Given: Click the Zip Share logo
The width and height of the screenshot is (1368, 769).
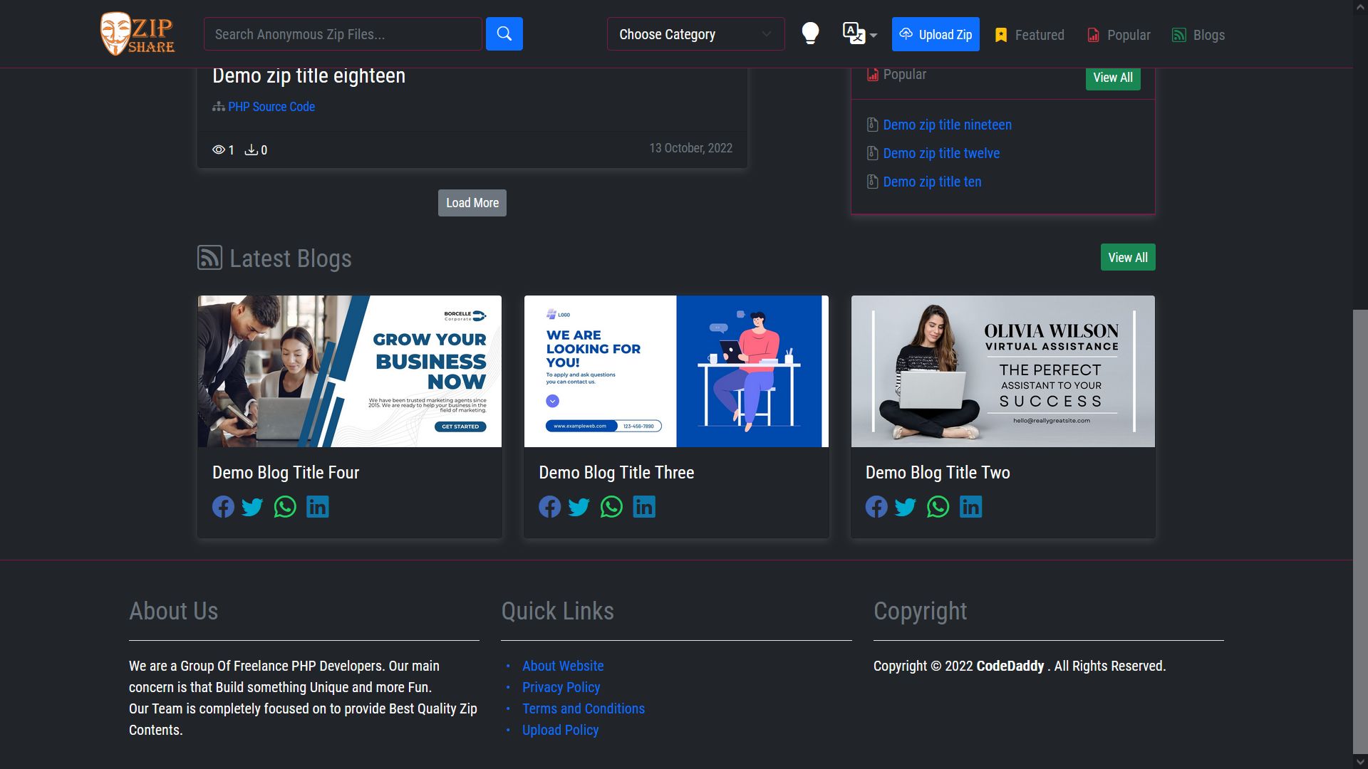Looking at the screenshot, I should point(137,33).
